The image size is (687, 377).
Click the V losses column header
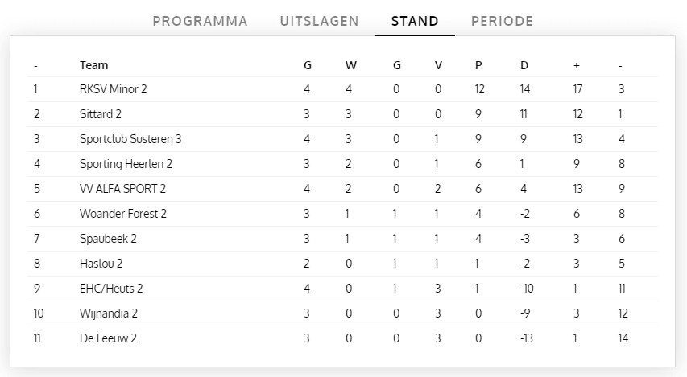click(x=438, y=65)
